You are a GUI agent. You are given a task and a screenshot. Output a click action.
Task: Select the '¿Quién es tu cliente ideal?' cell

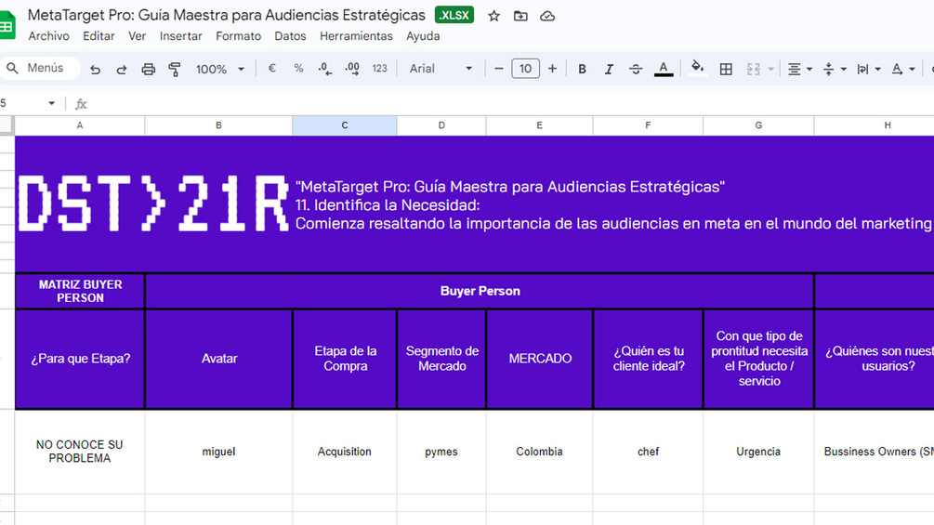[648, 359]
